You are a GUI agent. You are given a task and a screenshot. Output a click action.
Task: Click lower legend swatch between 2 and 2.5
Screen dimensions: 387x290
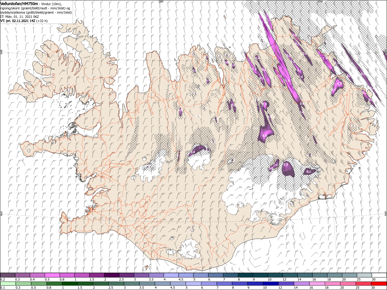pos(101,284)
